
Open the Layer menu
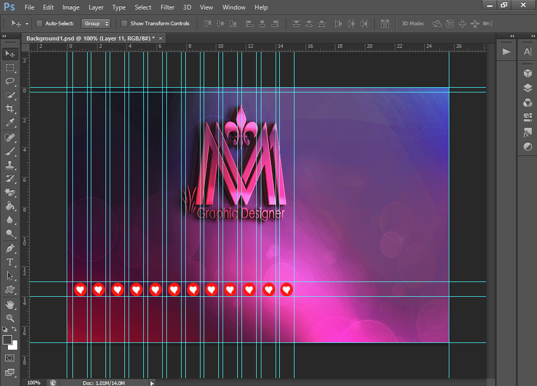tap(96, 7)
